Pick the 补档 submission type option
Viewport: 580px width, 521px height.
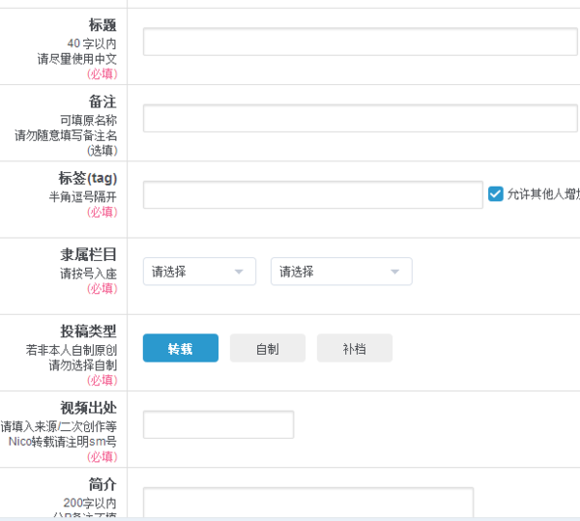355,348
